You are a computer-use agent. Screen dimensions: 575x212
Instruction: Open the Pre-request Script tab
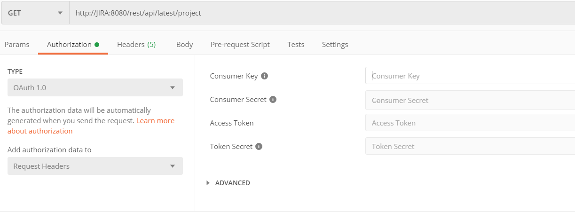coord(240,45)
